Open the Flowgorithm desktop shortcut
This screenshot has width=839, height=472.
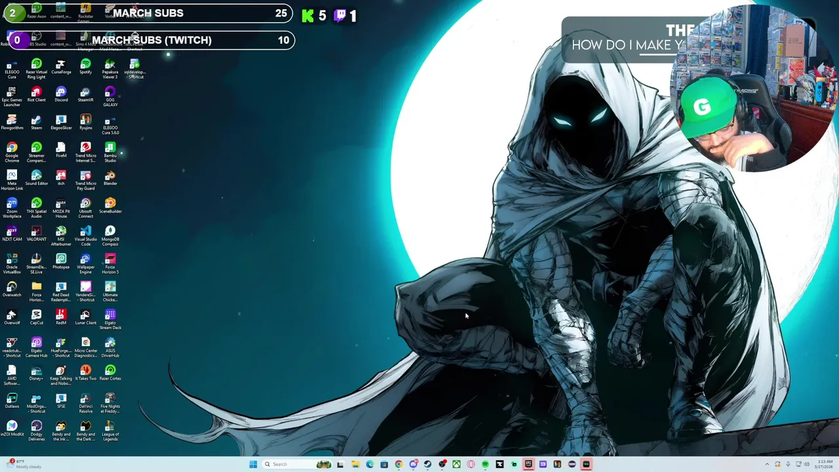tap(12, 122)
